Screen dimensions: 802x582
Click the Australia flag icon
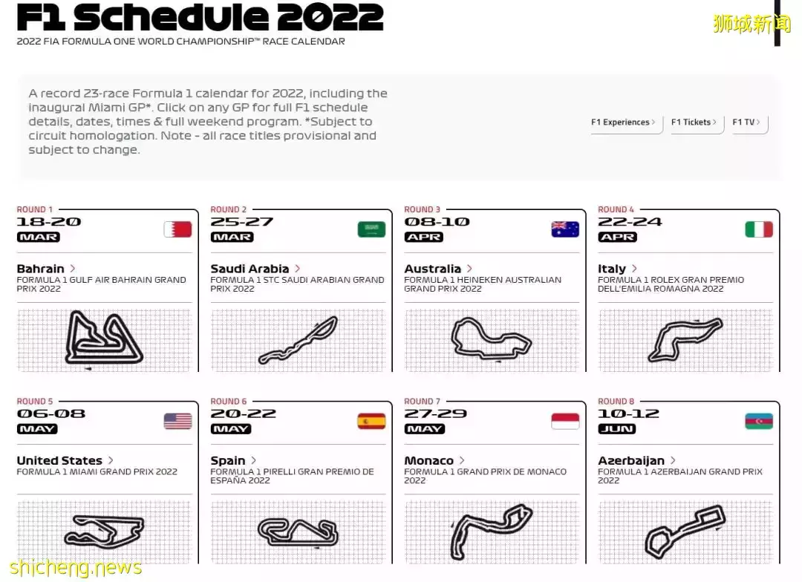(x=565, y=229)
